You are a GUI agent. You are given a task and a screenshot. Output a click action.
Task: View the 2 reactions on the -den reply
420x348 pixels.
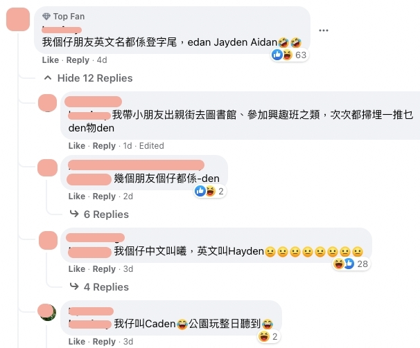(x=210, y=191)
